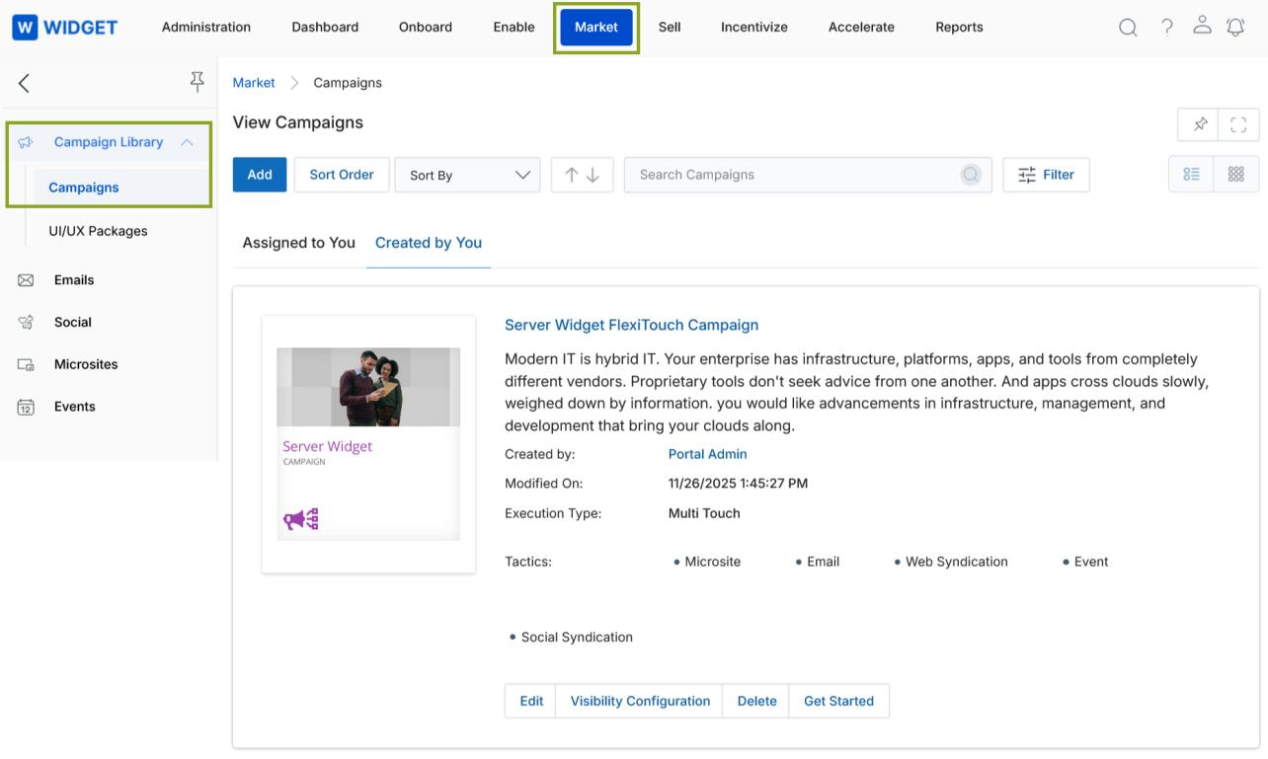Switch to Assigned to You tab
The image size is (1268, 759).
tap(298, 243)
